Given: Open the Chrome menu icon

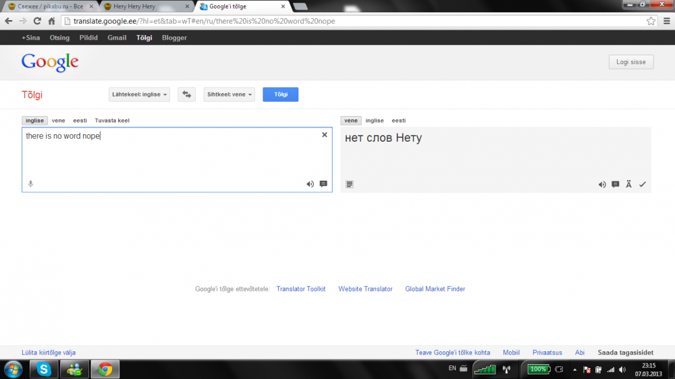Looking at the screenshot, I should 666,21.
